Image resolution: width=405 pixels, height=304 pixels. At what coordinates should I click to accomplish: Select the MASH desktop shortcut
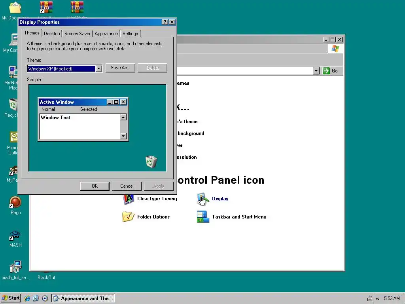pyautogui.click(x=15, y=235)
